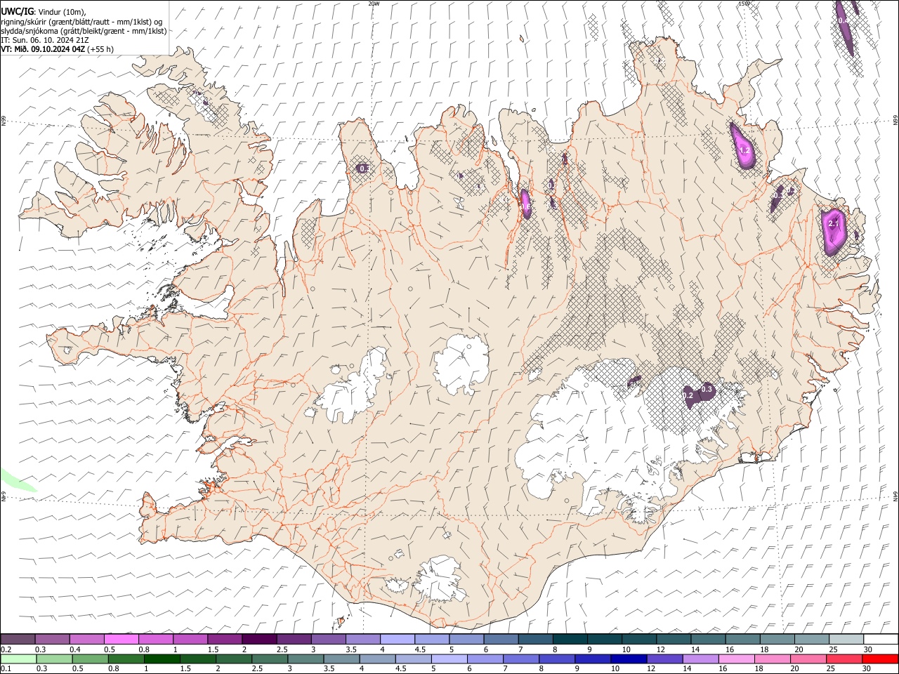Click the '(+55 h)' forecast offset text
The width and height of the screenshot is (899, 674).
point(101,49)
